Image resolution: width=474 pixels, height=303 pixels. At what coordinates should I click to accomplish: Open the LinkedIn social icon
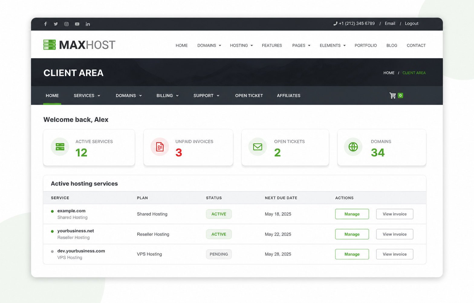coord(88,24)
